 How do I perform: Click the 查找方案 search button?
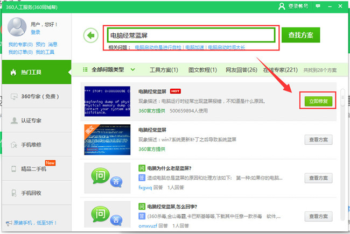pyautogui.click(x=300, y=35)
